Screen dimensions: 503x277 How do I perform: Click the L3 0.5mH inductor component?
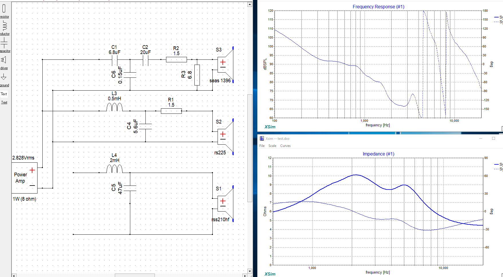pos(114,107)
